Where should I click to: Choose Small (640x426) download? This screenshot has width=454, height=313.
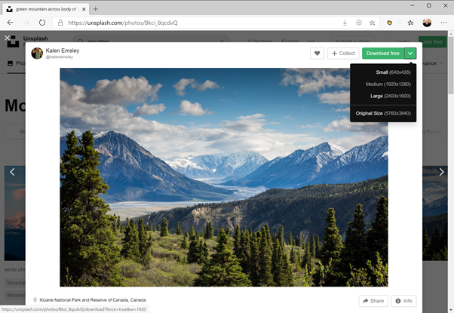[393, 72]
